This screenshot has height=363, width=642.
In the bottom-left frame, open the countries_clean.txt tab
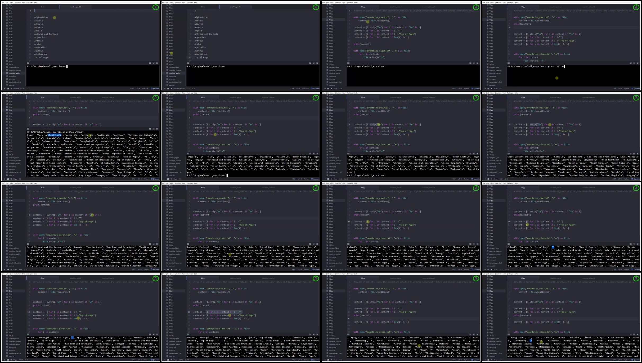pos(108,278)
